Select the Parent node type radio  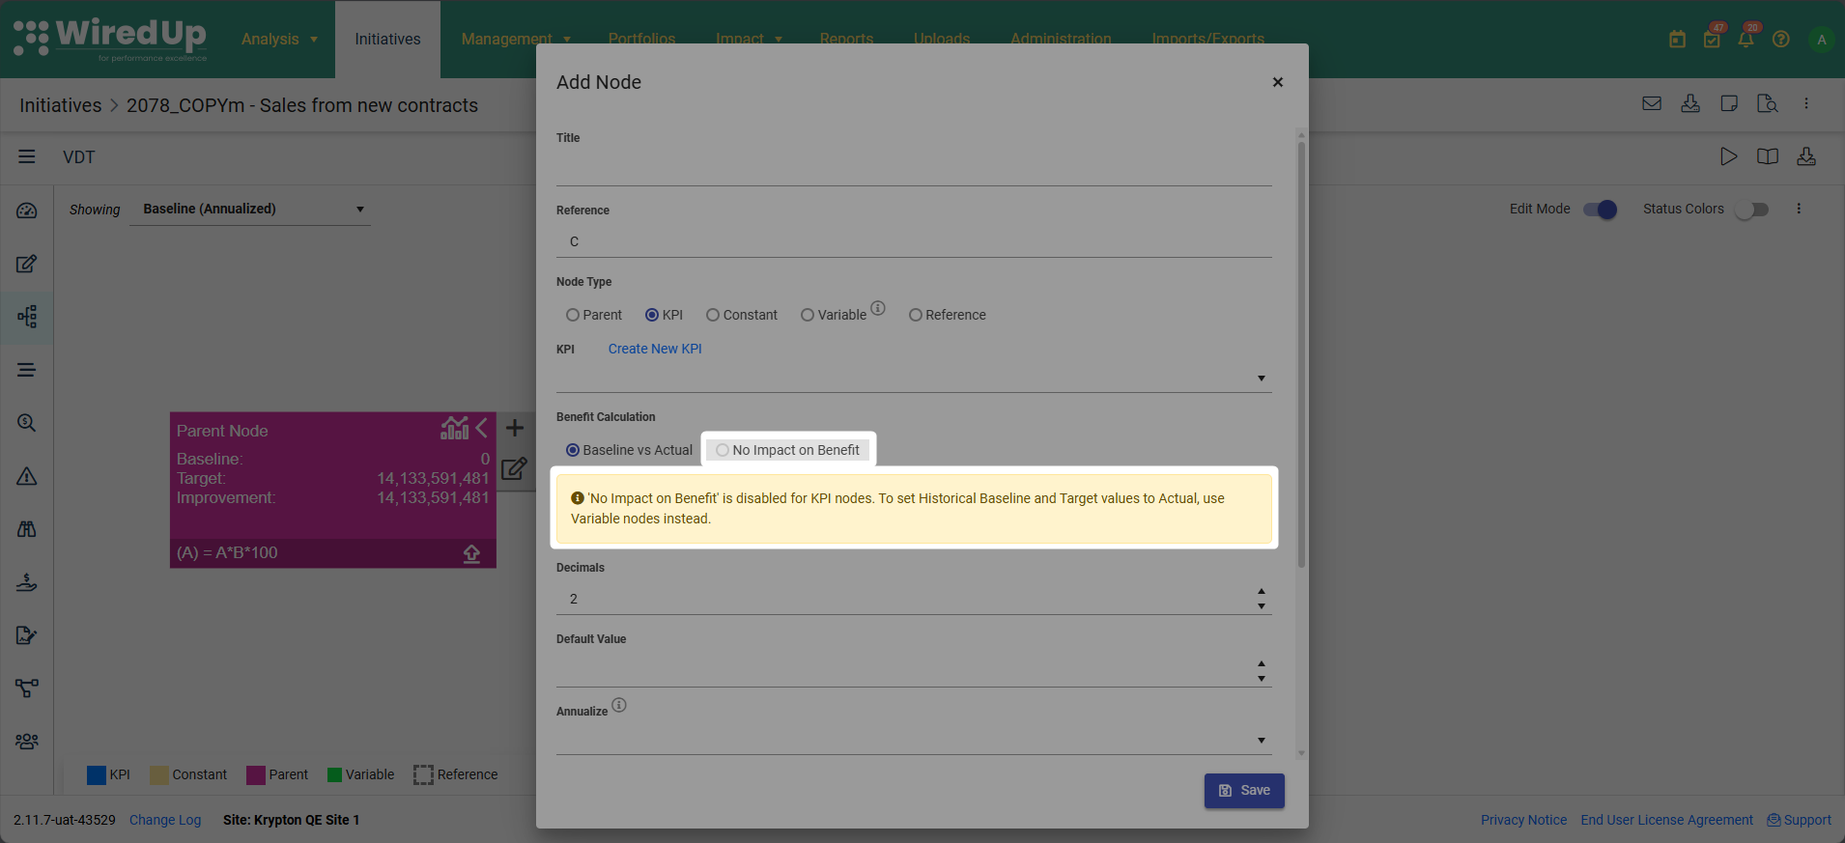[x=573, y=315]
